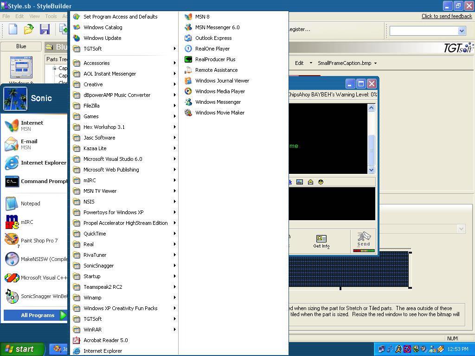Click the Save floppy disk icon
Screen dimensions: 475x356
tap(45, 29)
